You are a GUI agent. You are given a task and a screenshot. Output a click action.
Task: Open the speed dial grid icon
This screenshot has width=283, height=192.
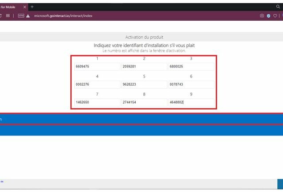tap(8, 15)
